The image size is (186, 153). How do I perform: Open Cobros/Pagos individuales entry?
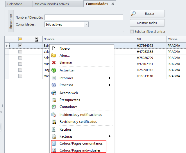[x=82, y=150]
